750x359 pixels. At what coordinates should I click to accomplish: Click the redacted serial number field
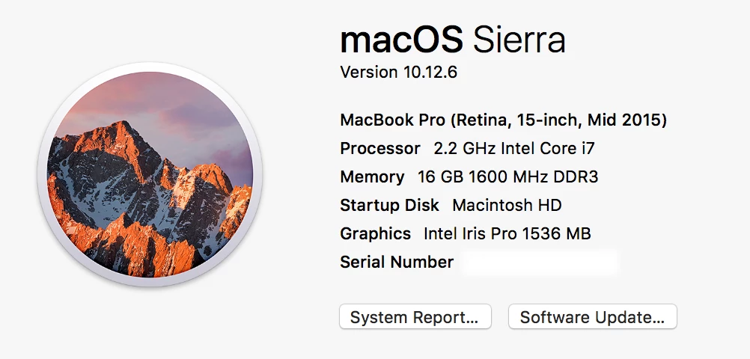tap(540, 263)
